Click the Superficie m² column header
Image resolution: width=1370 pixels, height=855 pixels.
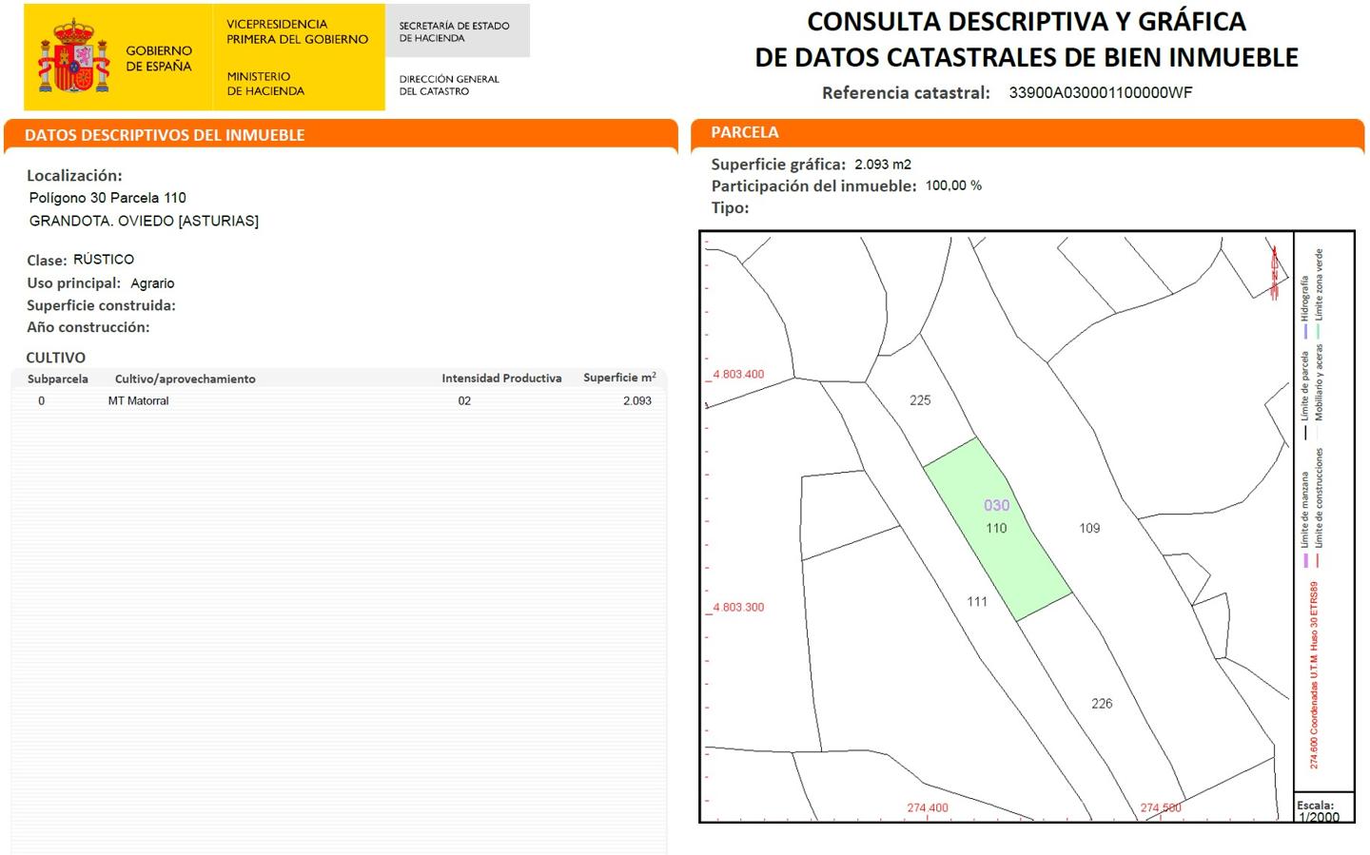[619, 378]
